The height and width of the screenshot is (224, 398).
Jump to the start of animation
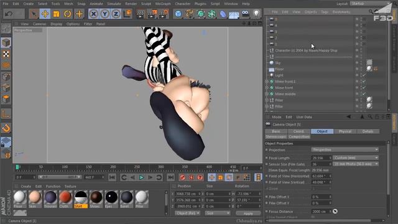click(x=112, y=177)
